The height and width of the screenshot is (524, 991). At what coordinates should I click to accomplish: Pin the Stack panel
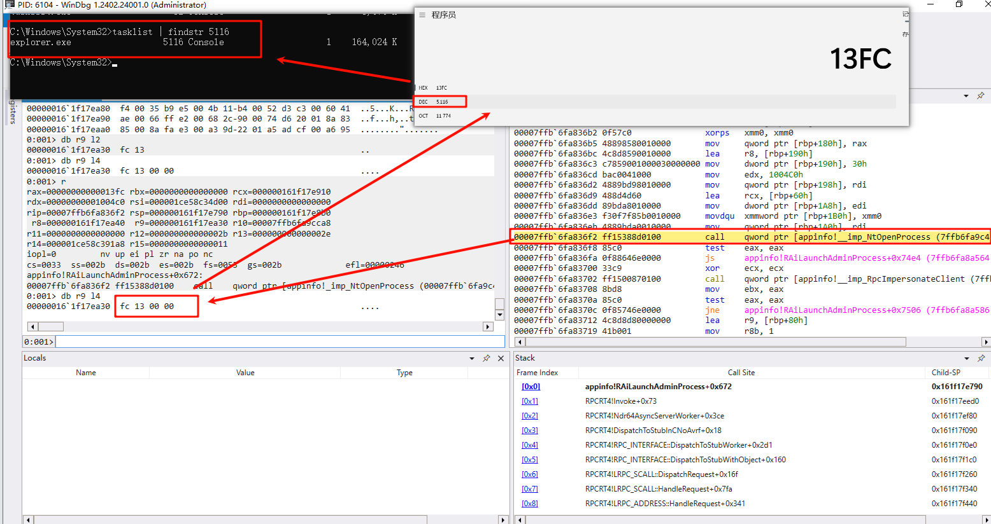click(981, 358)
